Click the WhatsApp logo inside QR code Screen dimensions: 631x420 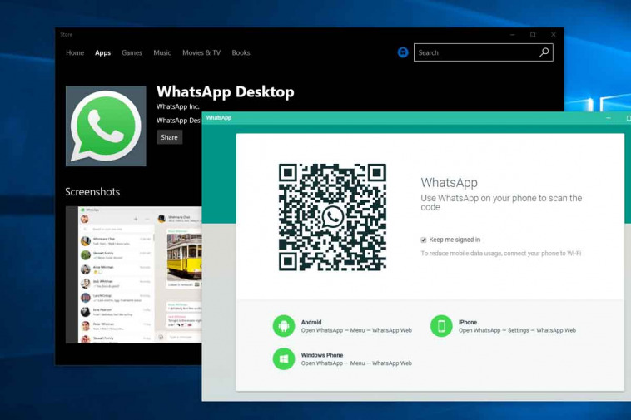pyautogui.click(x=332, y=217)
